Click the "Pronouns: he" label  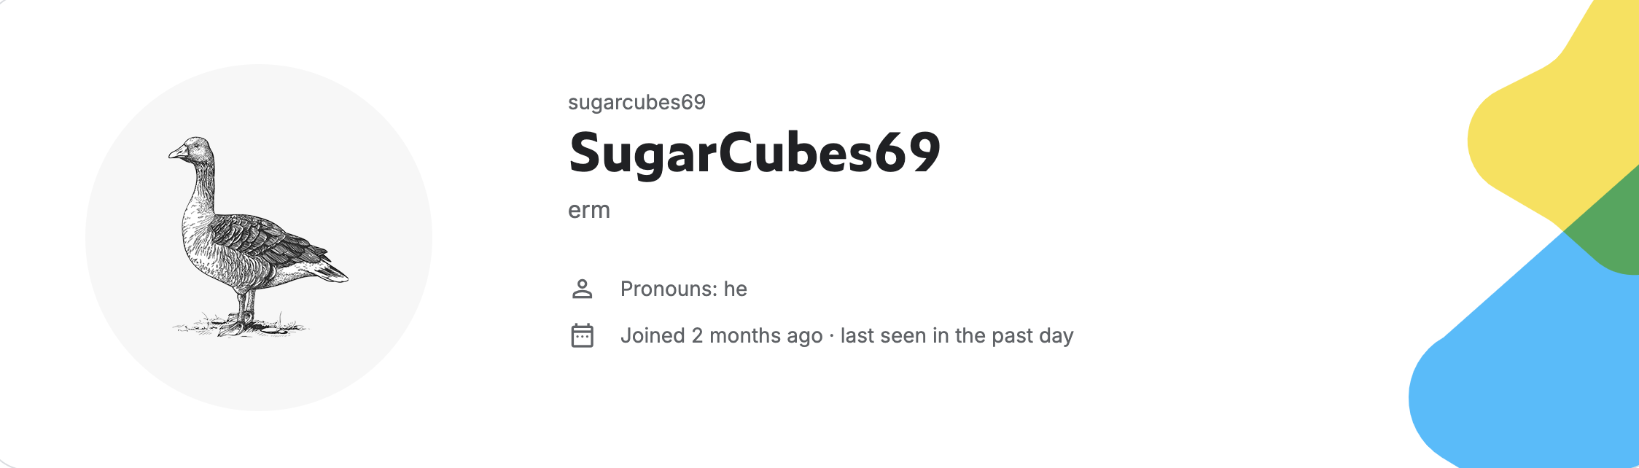684,289
